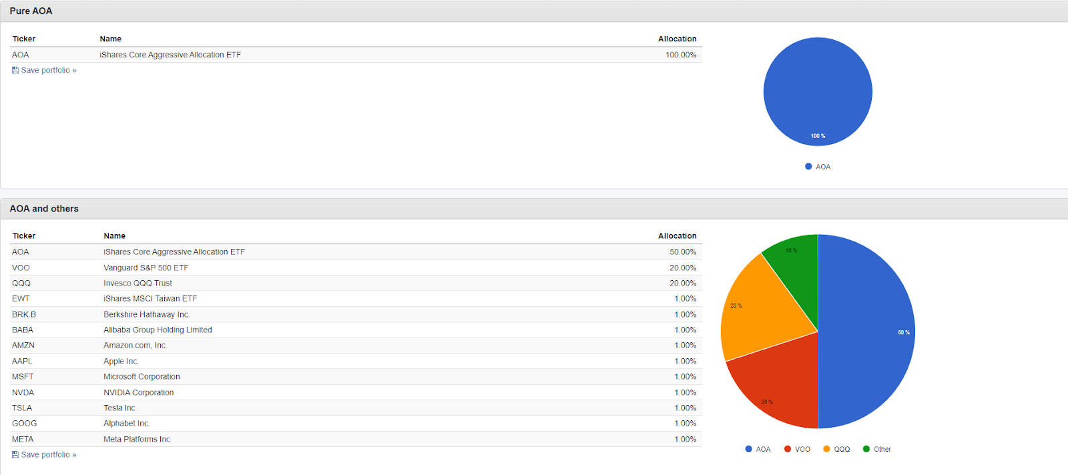Select the BRK.B ticker cell
This screenshot has width=1068, height=475.
pos(24,314)
